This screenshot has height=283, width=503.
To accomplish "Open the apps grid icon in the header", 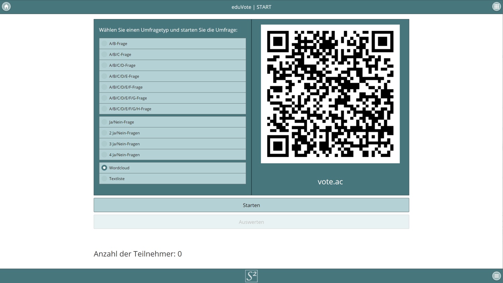I will [x=496, y=6].
